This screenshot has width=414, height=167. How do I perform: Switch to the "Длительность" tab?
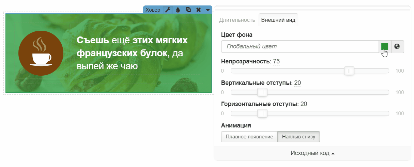(x=237, y=20)
